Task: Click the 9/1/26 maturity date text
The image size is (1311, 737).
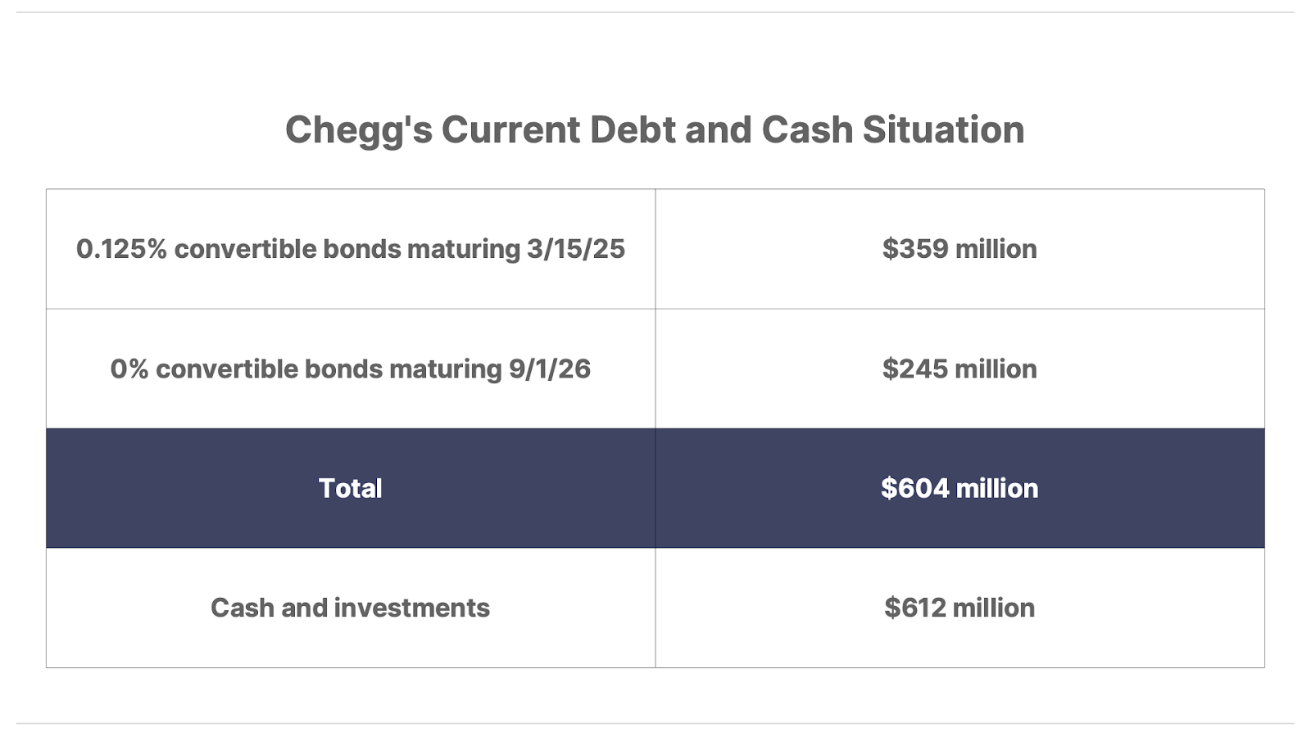Action: 549,369
